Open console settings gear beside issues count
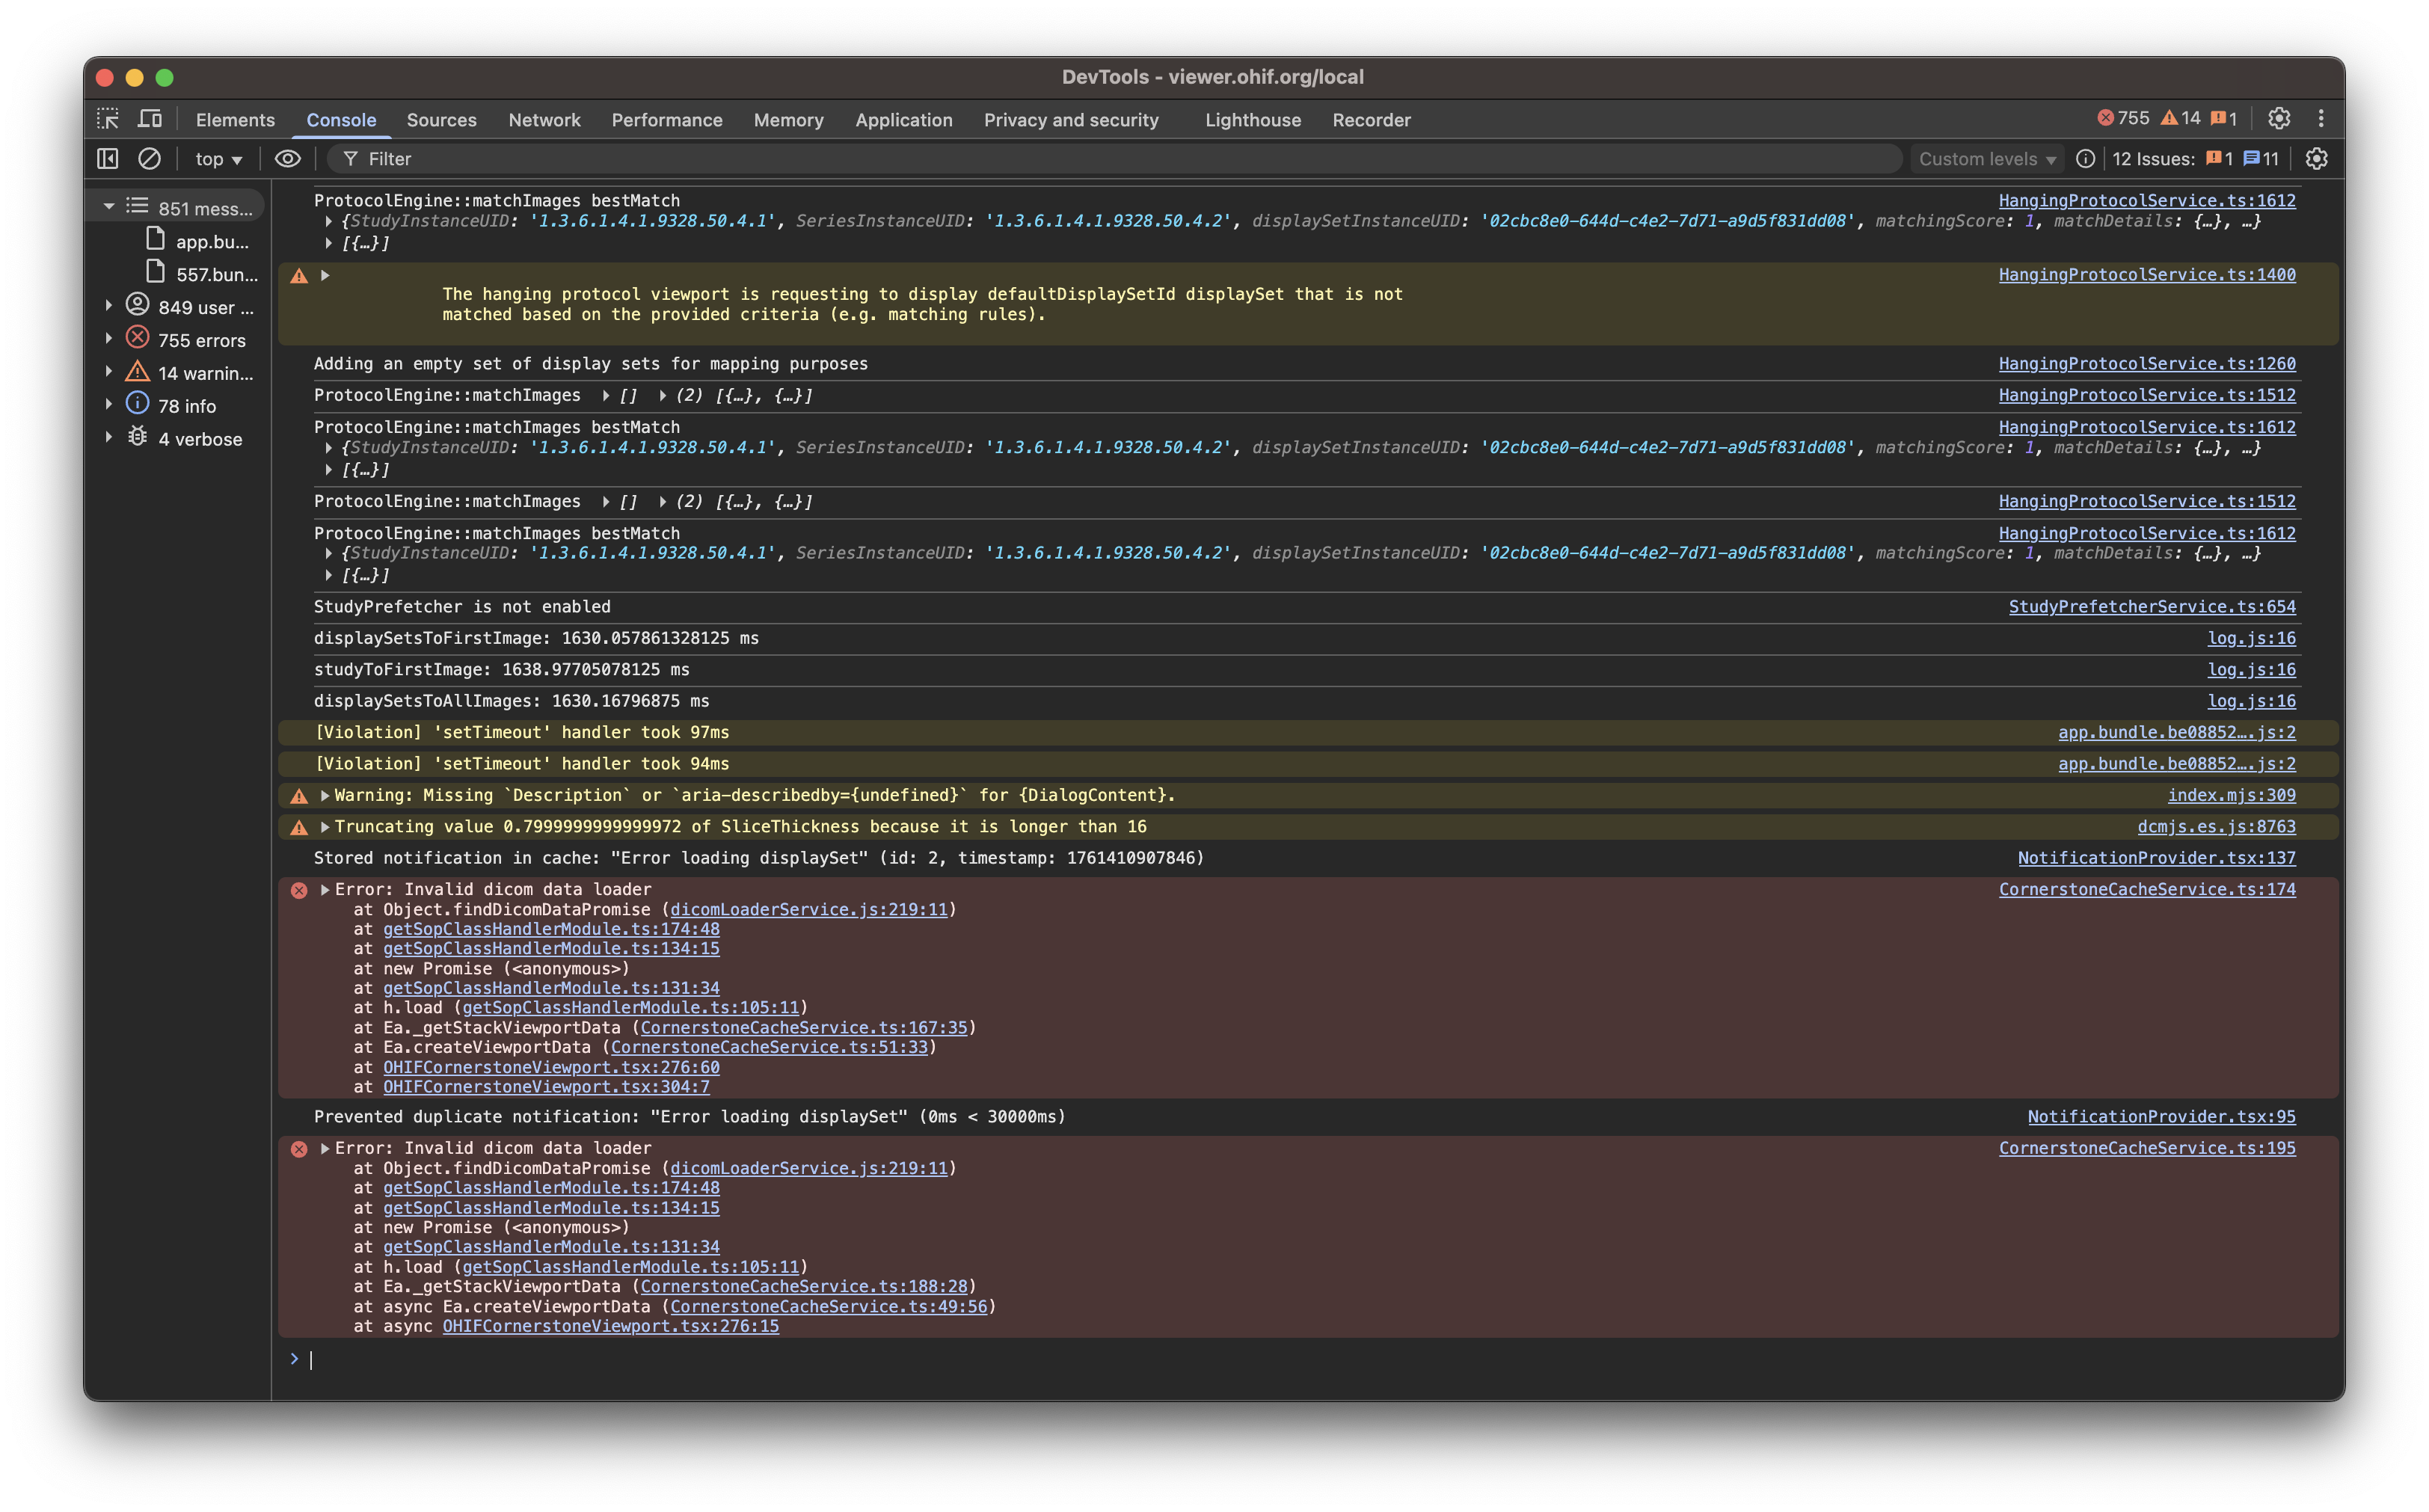 pyautogui.click(x=2316, y=159)
